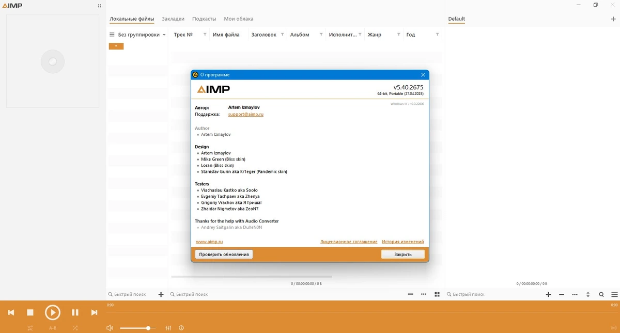Skip to the next track
Viewport: 620px width, 333px height.
coord(94,312)
